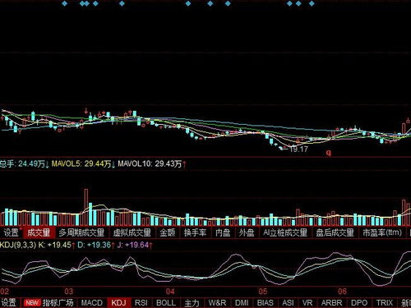
Task: Open 指标广场 indicator marketplace
Action: (58, 302)
